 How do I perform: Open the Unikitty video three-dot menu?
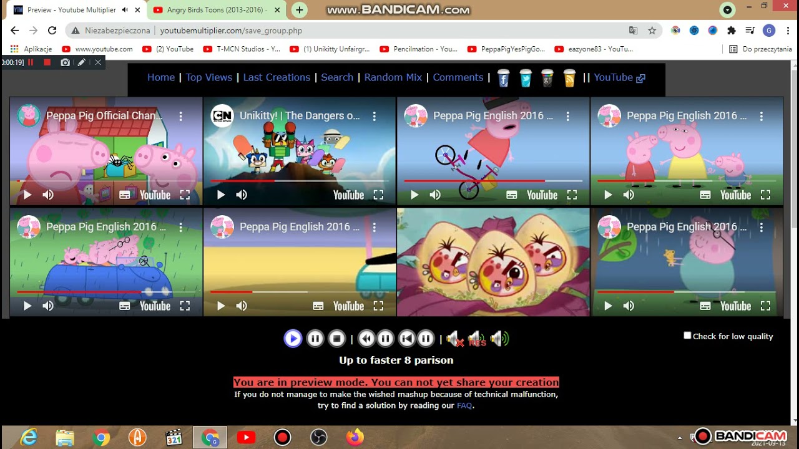374,116
